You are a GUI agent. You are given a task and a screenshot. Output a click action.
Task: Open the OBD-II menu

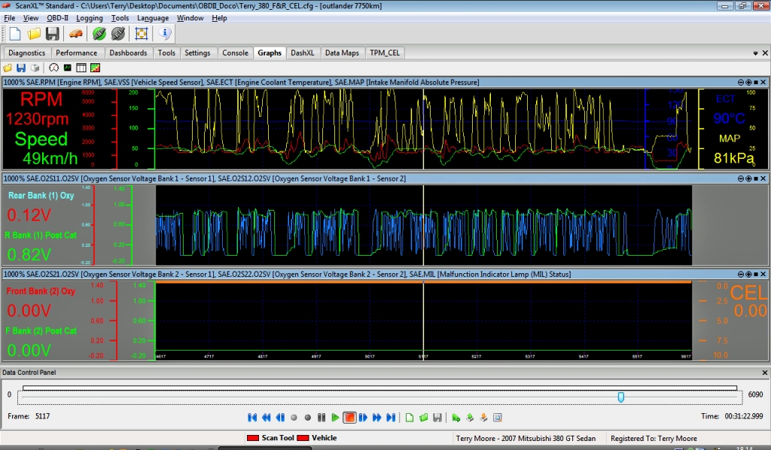pos(57,18)
